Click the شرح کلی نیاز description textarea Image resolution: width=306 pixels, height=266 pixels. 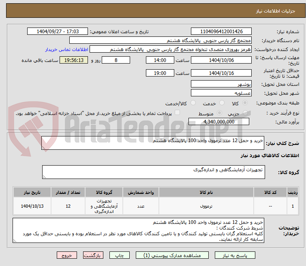coord(153,143)
